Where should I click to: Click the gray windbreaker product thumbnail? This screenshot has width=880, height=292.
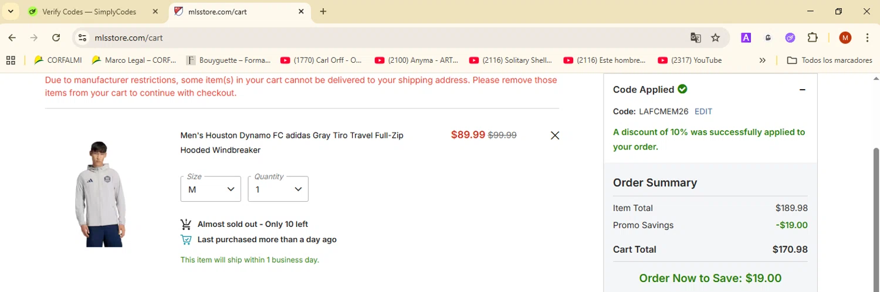(x=100, y=193)
